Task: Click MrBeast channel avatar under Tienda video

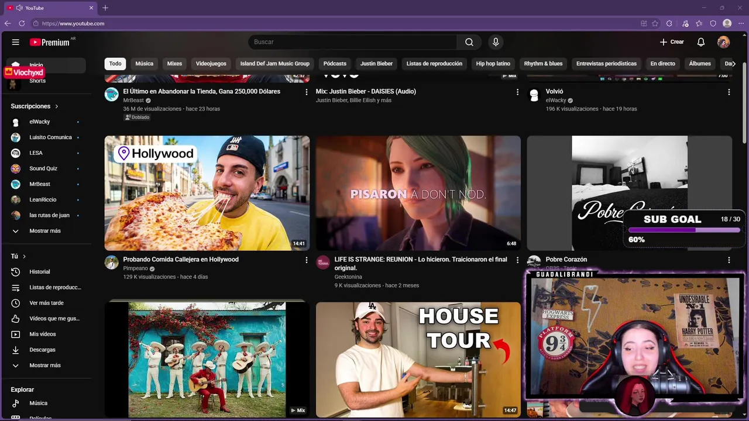Action: pos(112,94)
